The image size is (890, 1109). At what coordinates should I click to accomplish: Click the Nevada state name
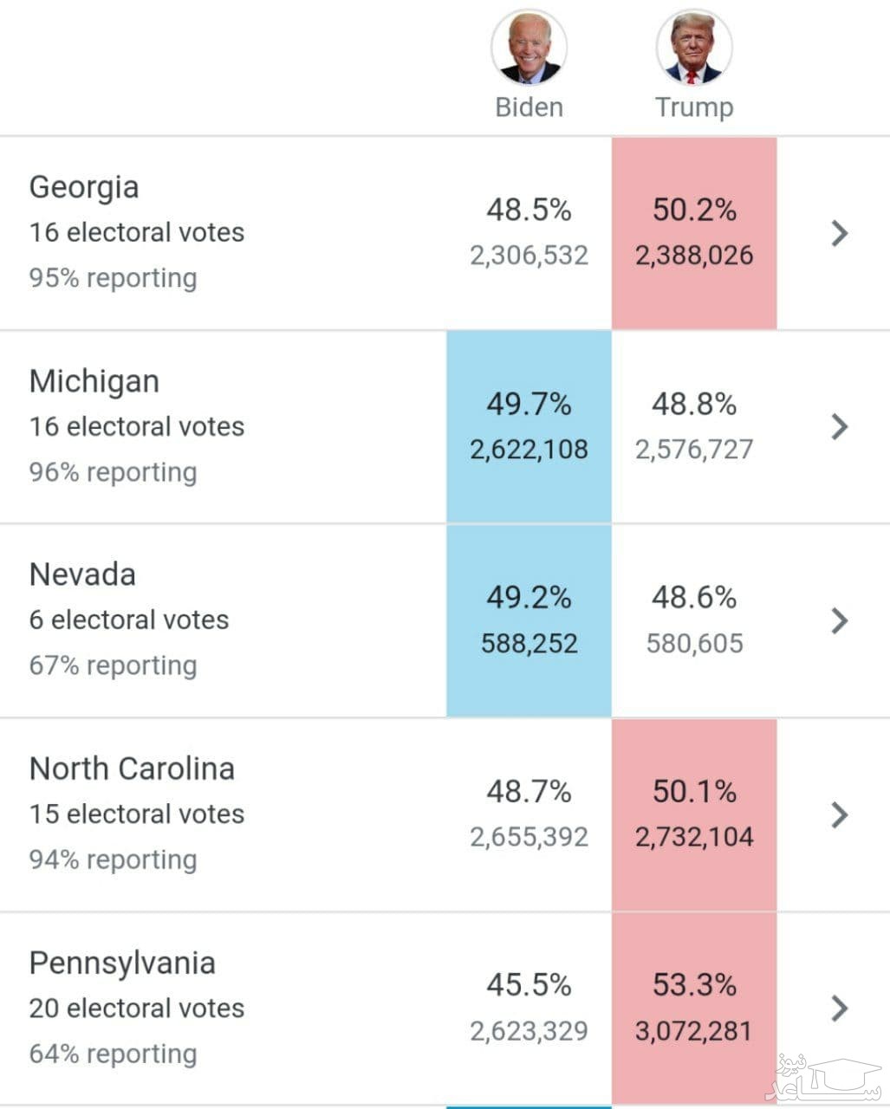pos(82,574)
